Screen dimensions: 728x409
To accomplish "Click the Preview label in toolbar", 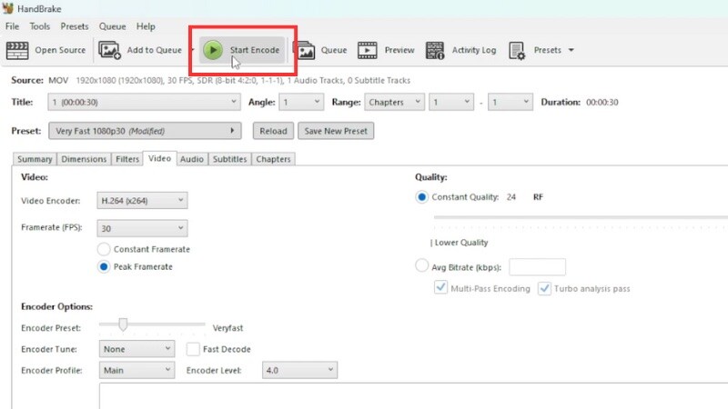I will pyautogui.click(x=399, y=50).
